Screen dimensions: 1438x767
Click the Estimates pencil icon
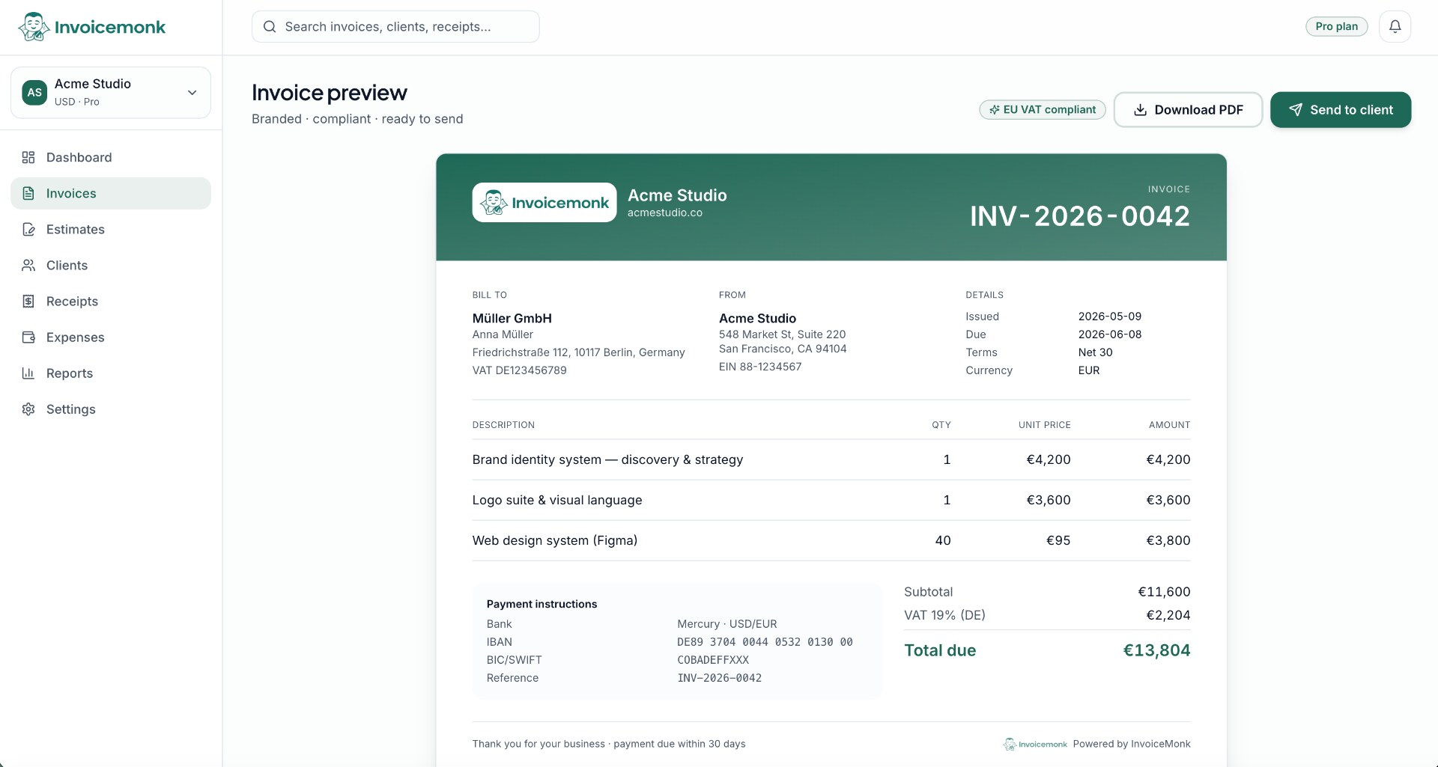(x=28, y=229)
